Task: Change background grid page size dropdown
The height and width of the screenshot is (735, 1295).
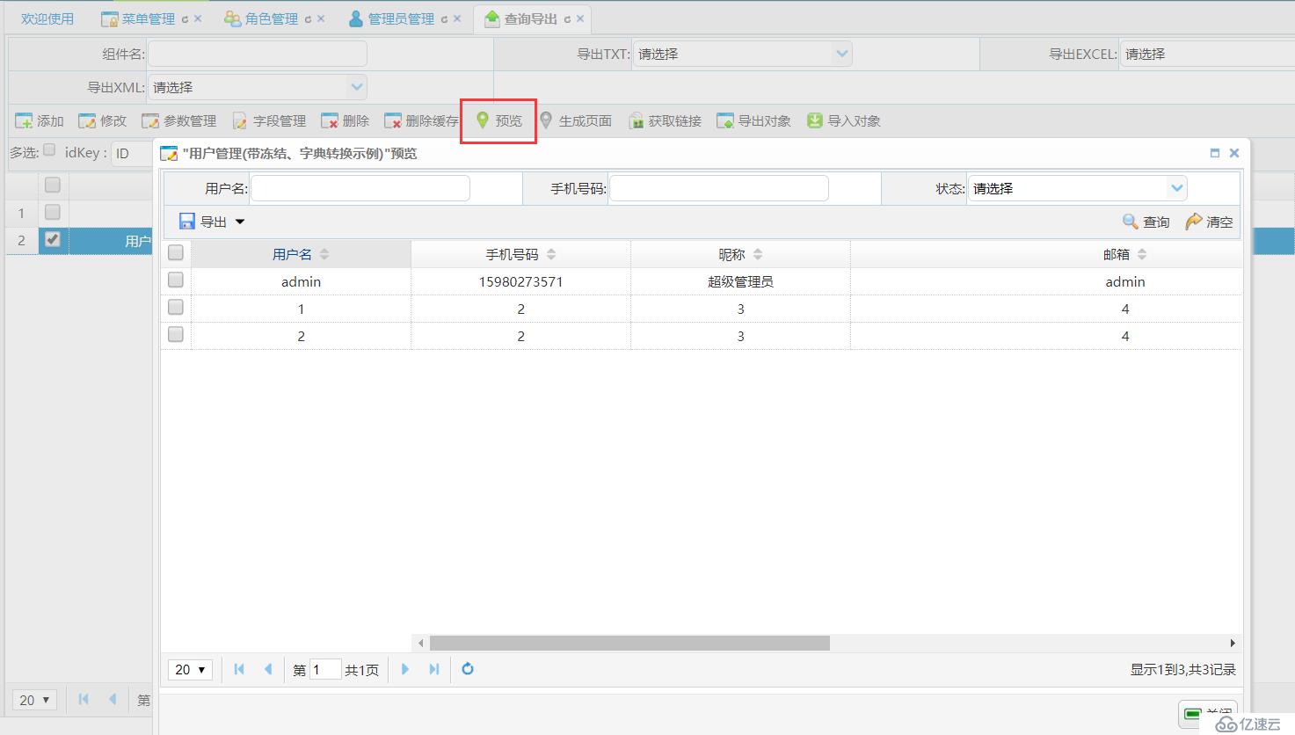Action: click(35, 700)
